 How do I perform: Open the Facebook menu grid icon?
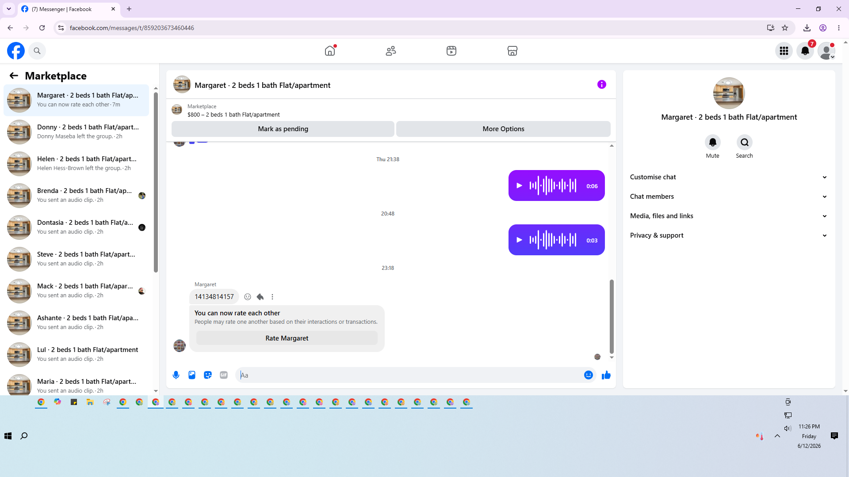[784, 51]
